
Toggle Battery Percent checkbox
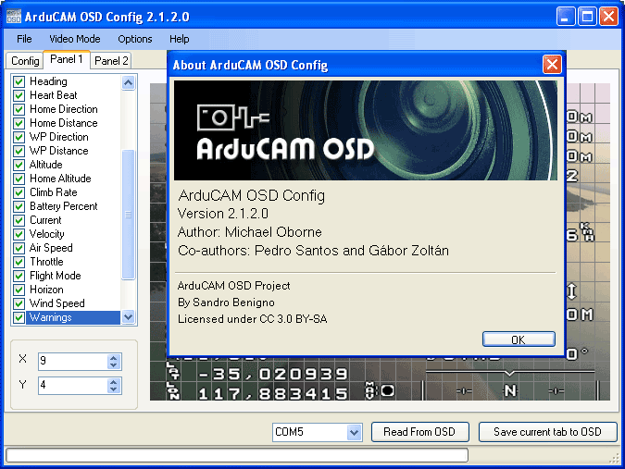19,206
